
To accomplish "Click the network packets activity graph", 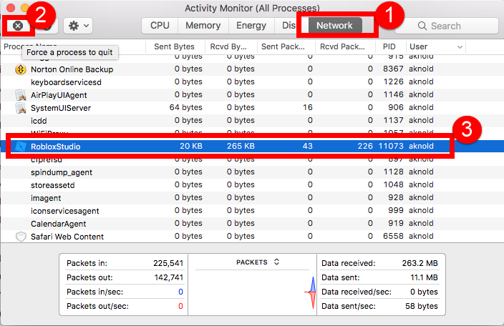I will click(x=311, y=292).
